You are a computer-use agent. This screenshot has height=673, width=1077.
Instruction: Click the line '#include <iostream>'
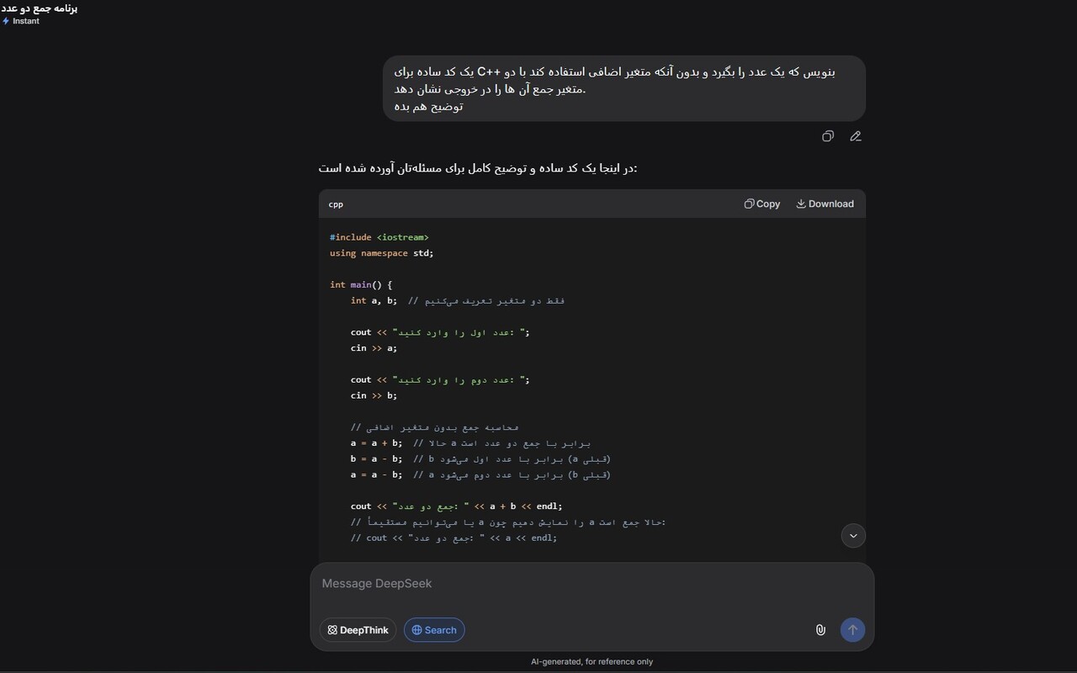click(x=379, y=237)
